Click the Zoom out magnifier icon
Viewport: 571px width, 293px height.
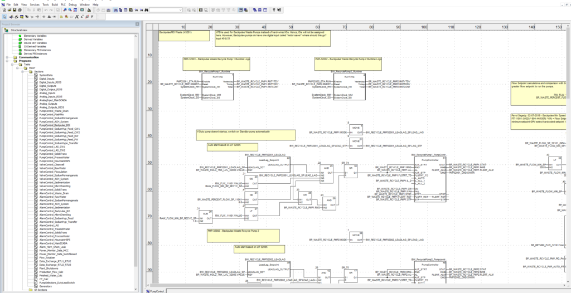(x=70, y=10)
